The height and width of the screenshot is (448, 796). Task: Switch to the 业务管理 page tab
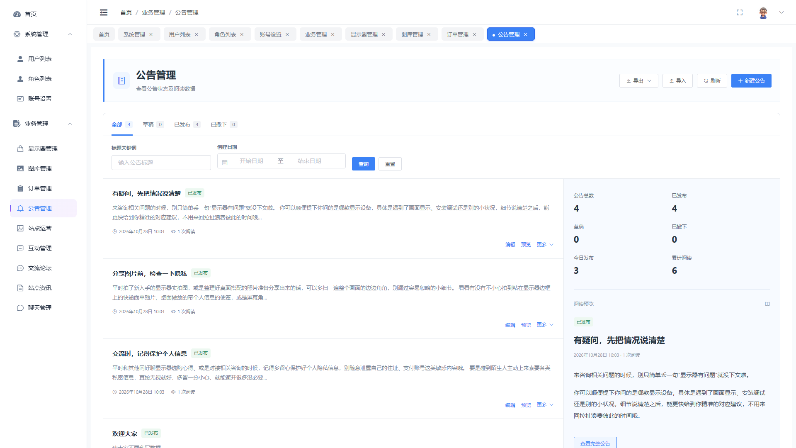pyautogui.click(x=320, y=34)
